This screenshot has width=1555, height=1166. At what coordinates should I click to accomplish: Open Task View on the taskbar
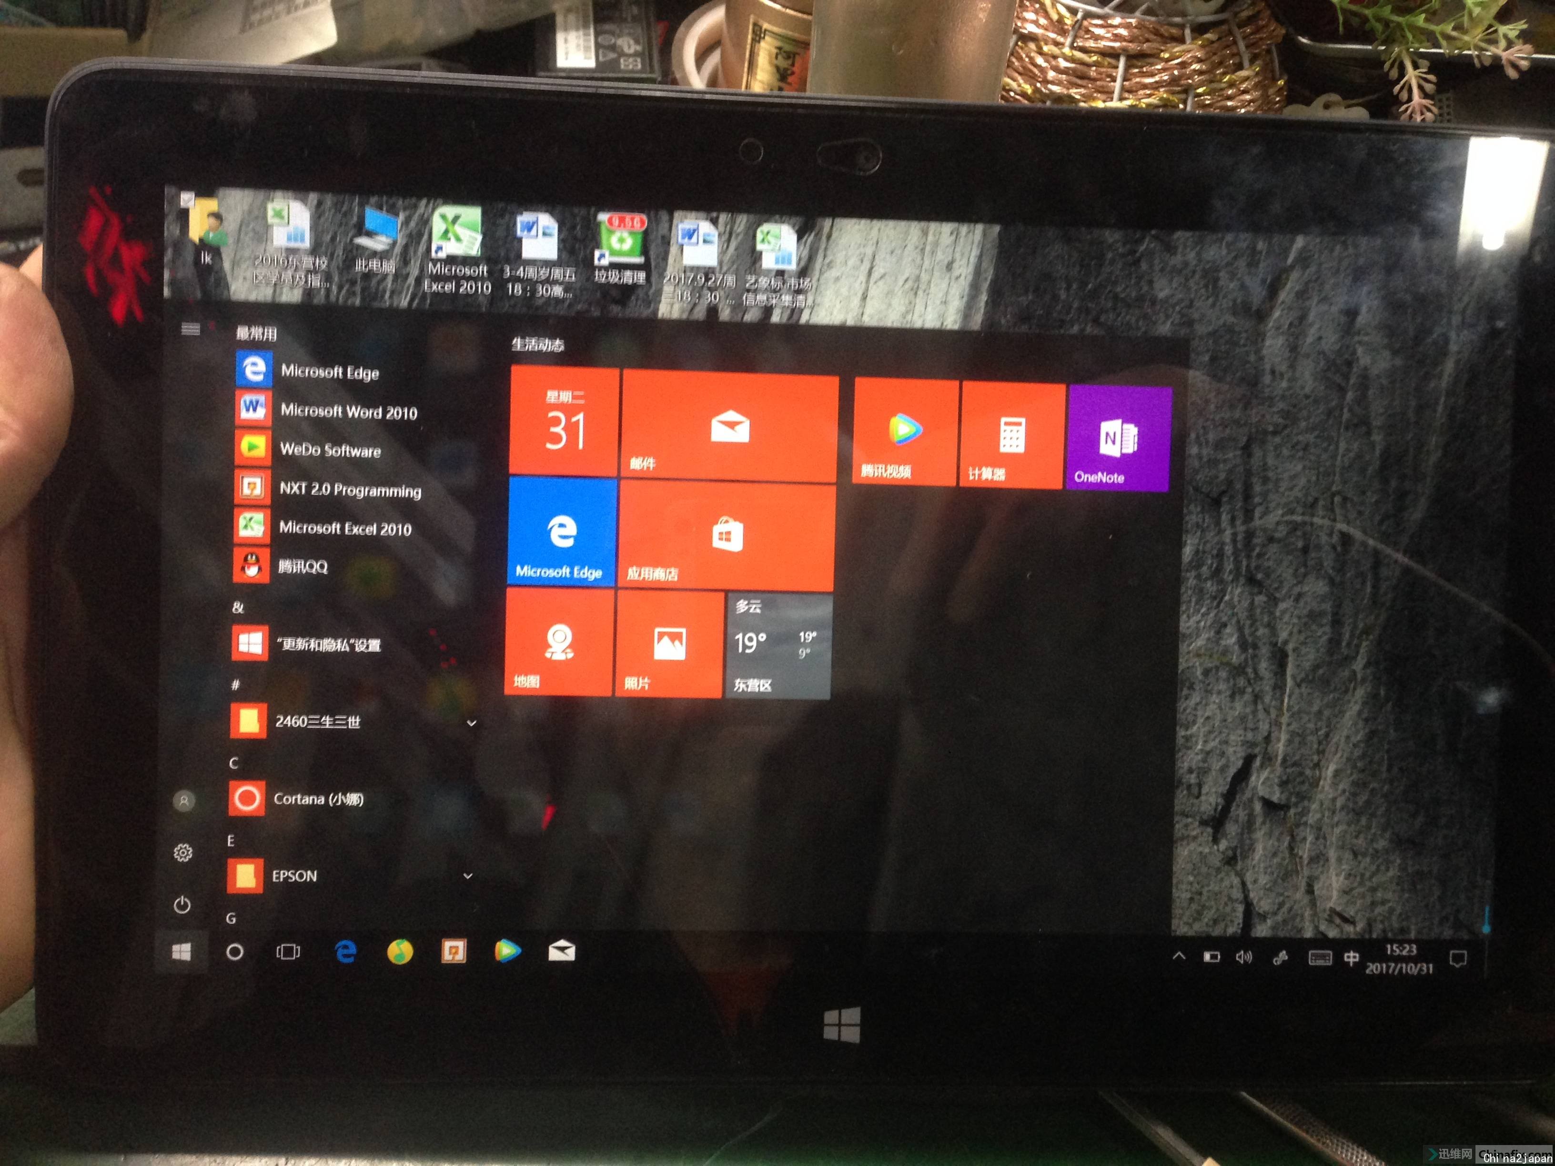click(288, 952)
